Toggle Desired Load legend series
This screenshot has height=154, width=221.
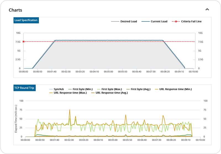coord(124,21)
